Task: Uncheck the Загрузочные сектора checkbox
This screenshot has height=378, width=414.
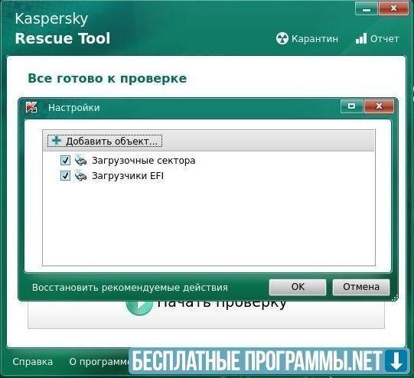Action: [65, 160]
